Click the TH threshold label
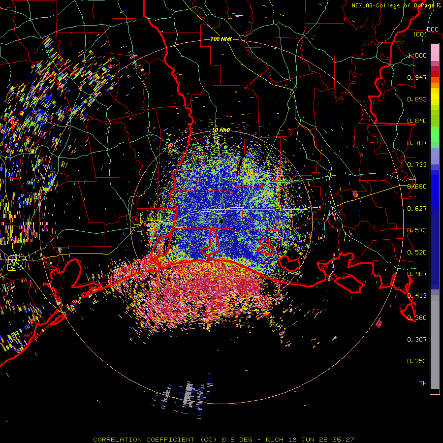 (x=423, y=383)
